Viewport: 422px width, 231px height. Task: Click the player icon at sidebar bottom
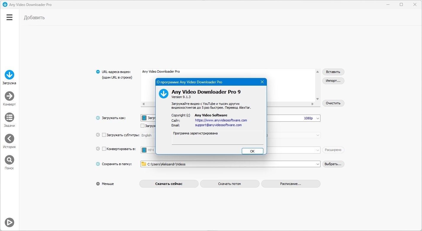[x=9, y=222]
